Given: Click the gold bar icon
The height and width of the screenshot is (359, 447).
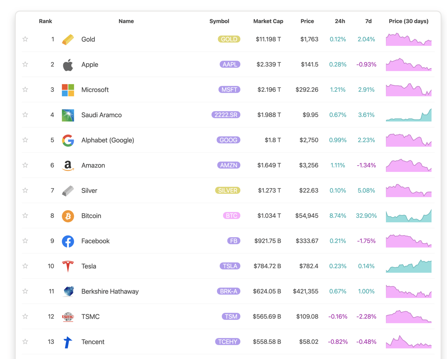Looking at the screenshot, I should pyautogui.click(x=68, y=39).
